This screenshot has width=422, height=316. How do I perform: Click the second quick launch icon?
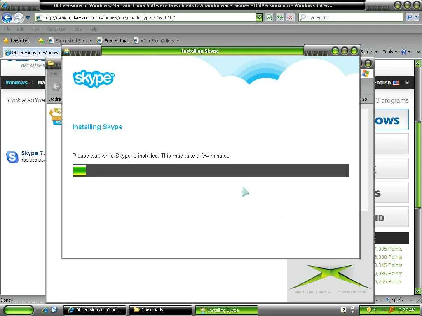54,310
